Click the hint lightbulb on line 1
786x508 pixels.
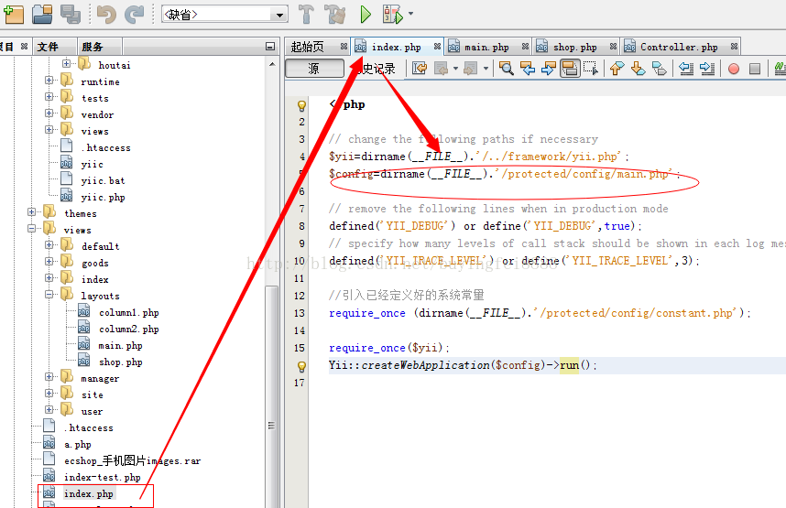point(301,105)
